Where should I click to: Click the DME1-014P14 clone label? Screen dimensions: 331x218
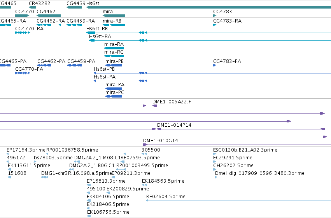174,125
